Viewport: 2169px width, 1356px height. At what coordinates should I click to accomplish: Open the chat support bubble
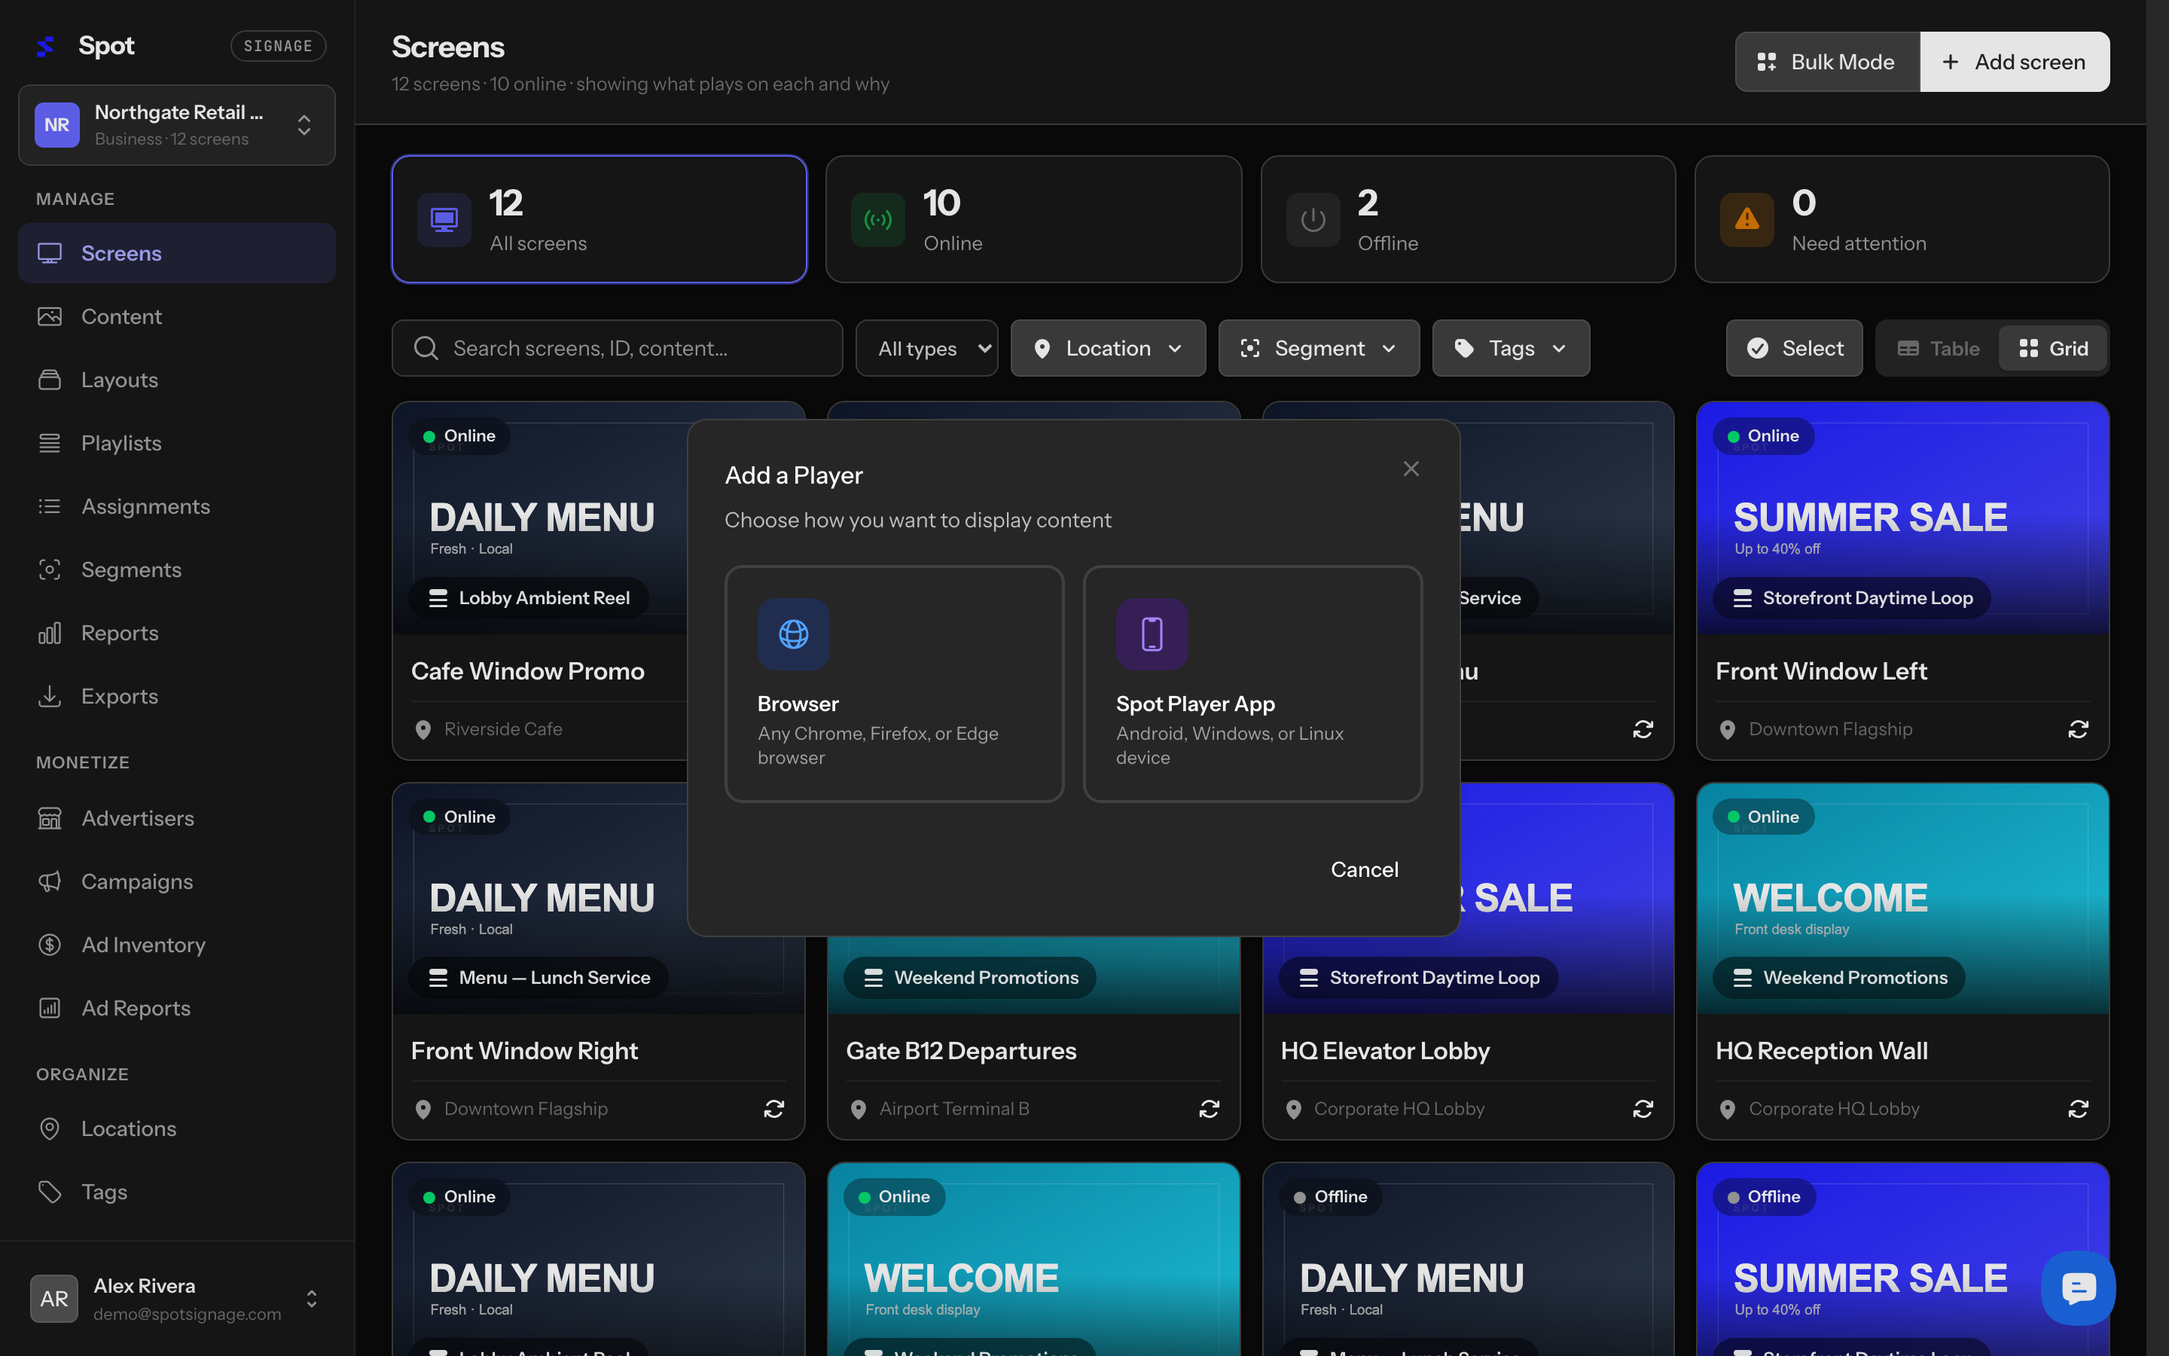(2078, 1287)
